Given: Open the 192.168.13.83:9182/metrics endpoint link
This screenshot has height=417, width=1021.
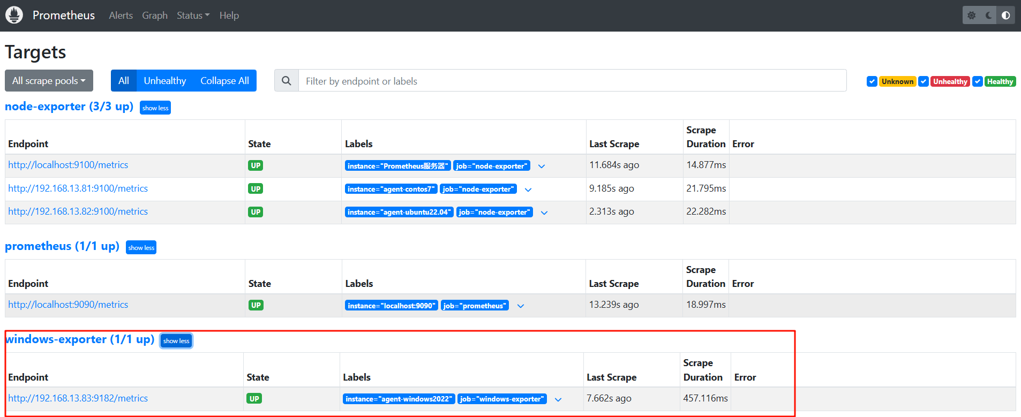Looking at the screenshot, I should (78, 398).
